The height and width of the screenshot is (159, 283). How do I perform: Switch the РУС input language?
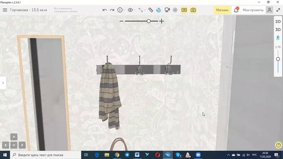(255, 155)
